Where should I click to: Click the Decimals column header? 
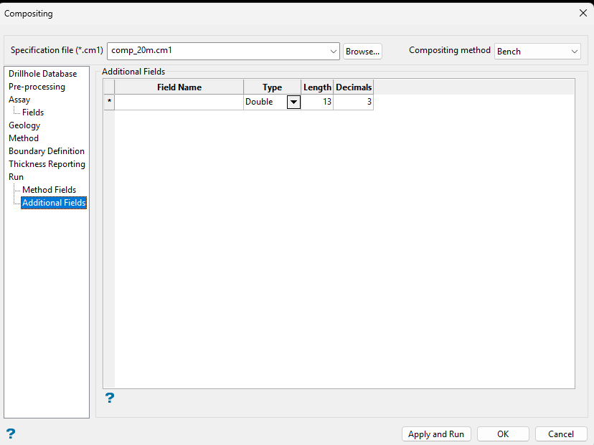click(x=354, y=87)
